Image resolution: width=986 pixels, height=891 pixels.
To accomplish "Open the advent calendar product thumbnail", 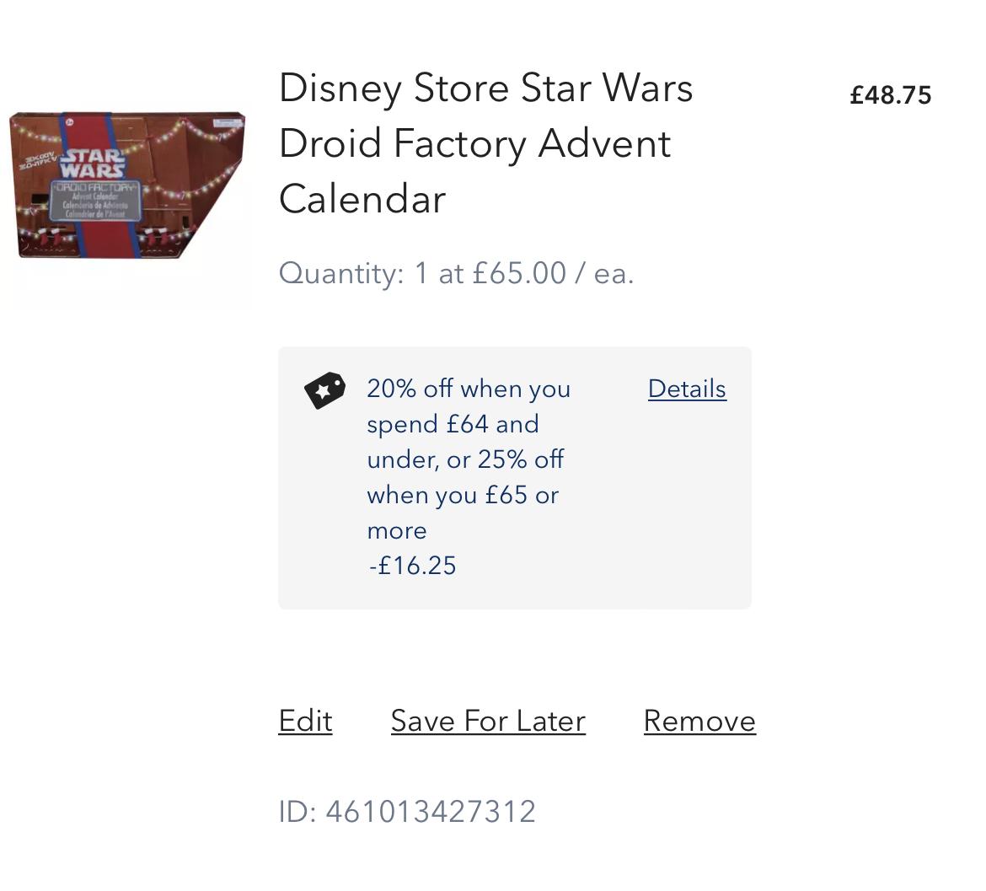I will tap(126, 185).
